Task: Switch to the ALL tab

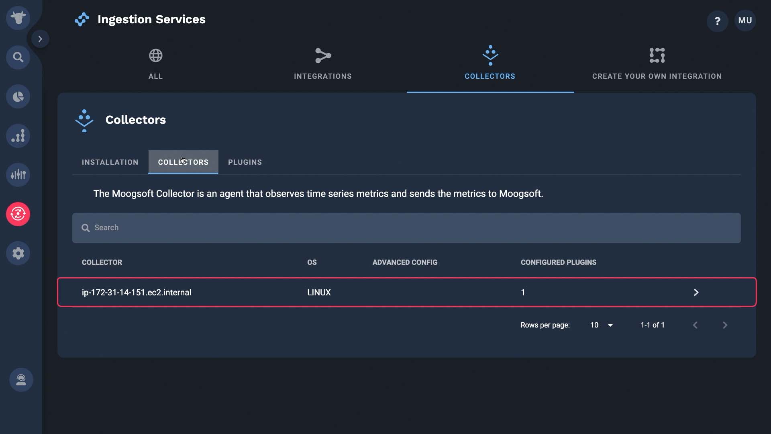Action: [156, 64]
